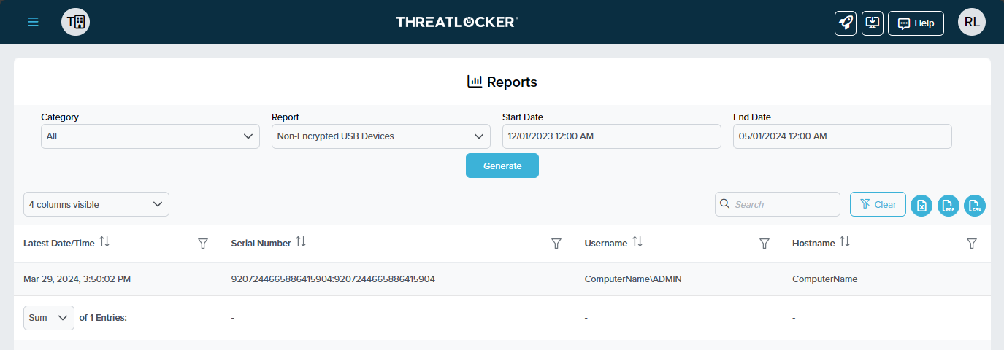The height and width of the screenshot is (350, 1004).
Task: Click the Hostname header label
Action: tap(813, 244)
